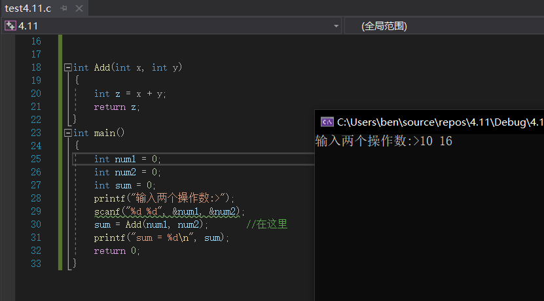
Task: Click line number 25
Action: pos(36,159)
